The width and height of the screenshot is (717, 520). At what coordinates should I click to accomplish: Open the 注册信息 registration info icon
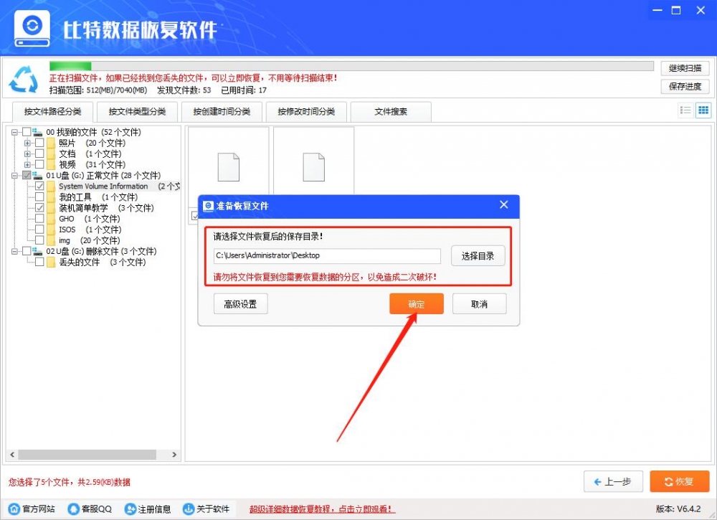click(x=130, y=509)
